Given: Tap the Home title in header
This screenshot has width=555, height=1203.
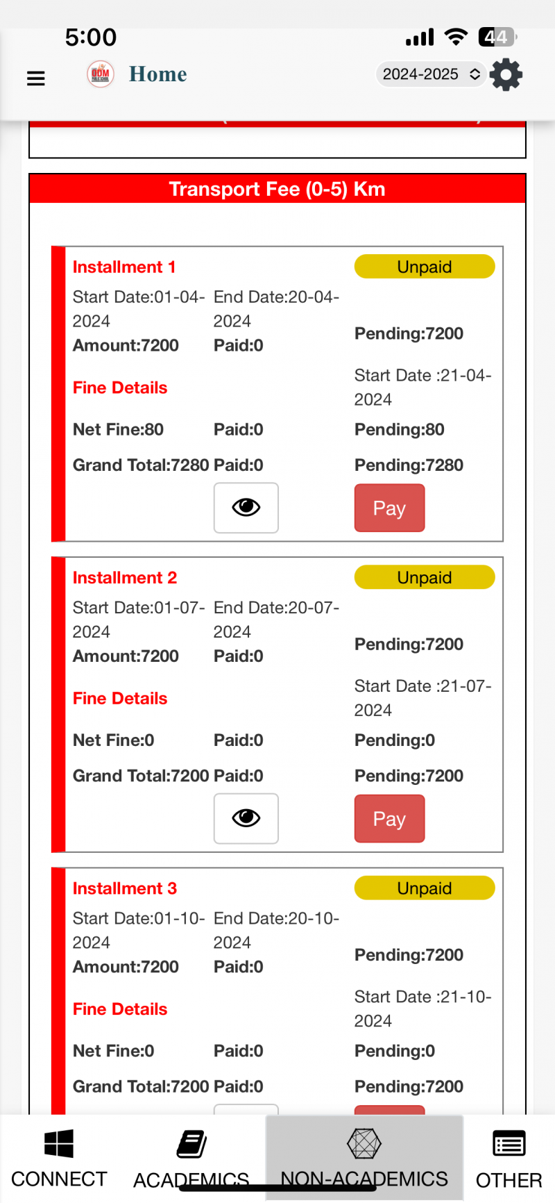Looking at the screenshot, I should (x=157, y=74).
